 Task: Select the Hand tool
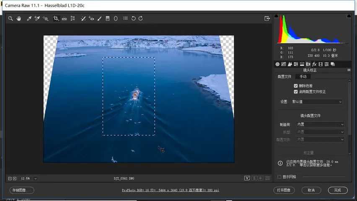[19, 18]
